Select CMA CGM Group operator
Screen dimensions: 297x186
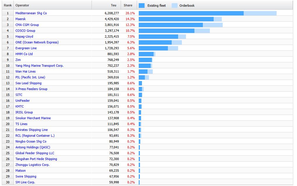point(27,25)
